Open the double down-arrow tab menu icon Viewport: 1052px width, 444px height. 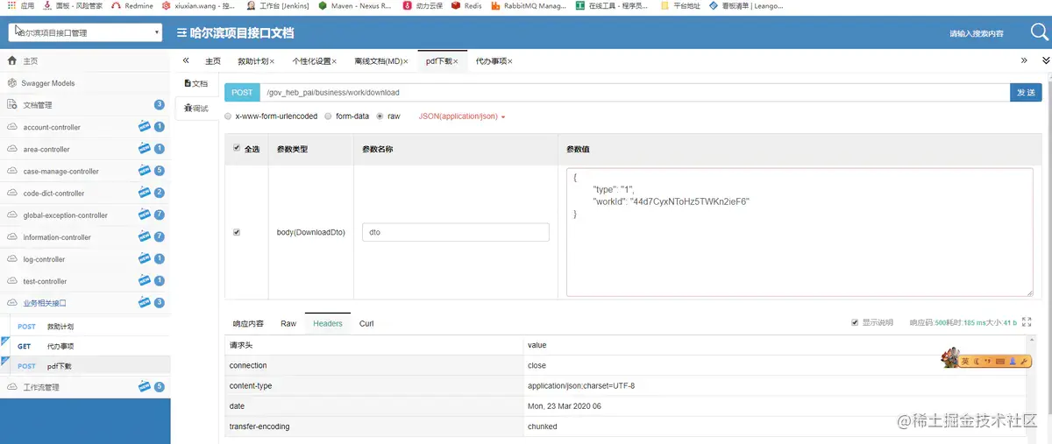(x=1046, y=60)
